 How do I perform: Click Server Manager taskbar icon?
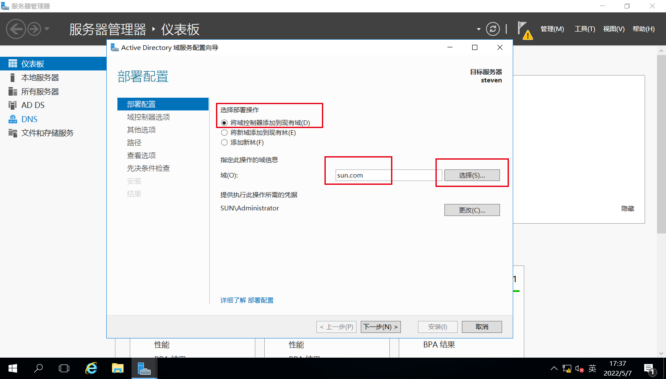(x=144, y=368)
